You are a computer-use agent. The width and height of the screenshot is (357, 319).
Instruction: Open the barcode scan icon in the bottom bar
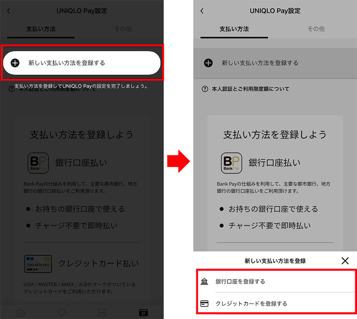(102, 312)
